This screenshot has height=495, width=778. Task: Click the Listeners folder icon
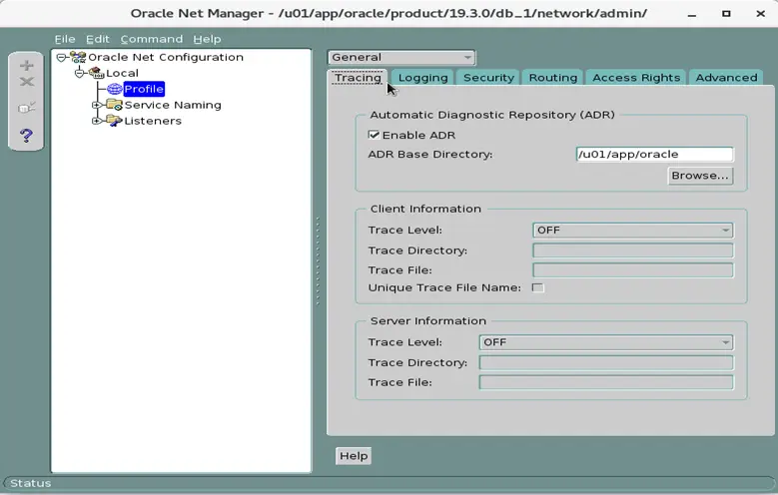click(x=115, y=121)
